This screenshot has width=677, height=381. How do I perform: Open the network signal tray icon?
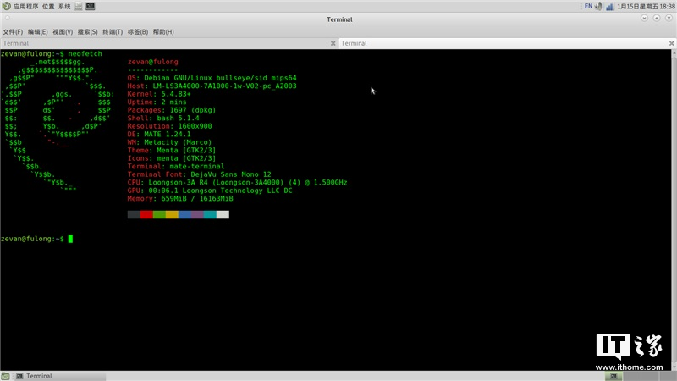coord(609,7)
